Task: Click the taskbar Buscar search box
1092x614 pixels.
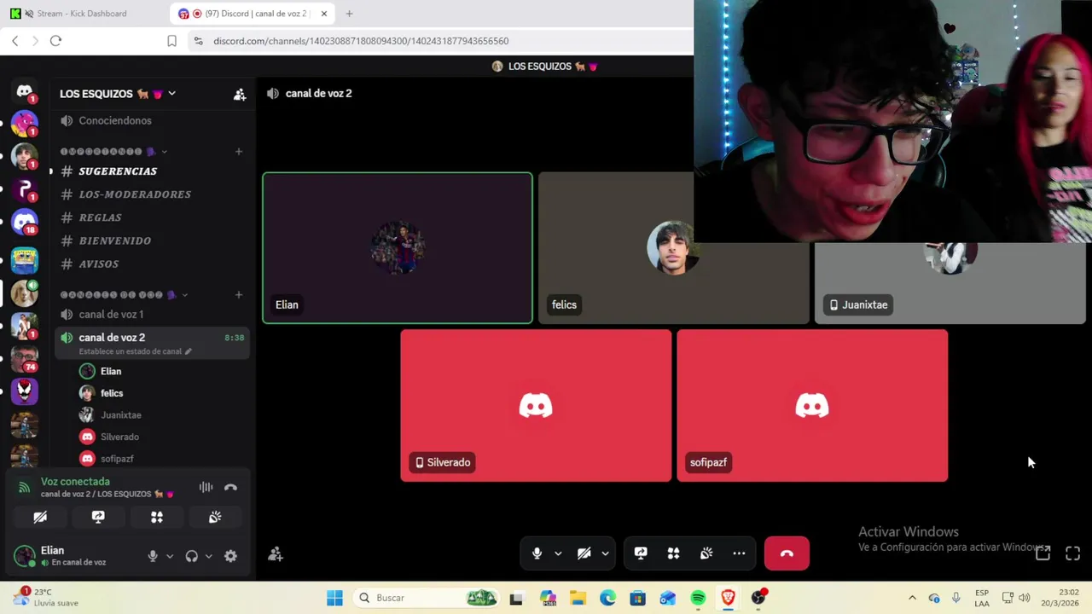Action: coord(427,598)
